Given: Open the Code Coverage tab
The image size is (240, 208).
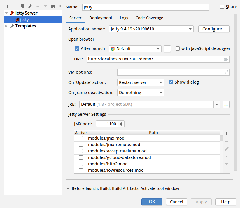Looking at the screenshot, I should pos(149,18).
